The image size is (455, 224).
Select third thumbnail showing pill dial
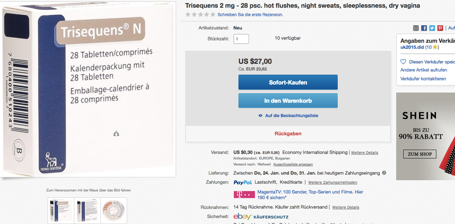(x=114, y=210)
